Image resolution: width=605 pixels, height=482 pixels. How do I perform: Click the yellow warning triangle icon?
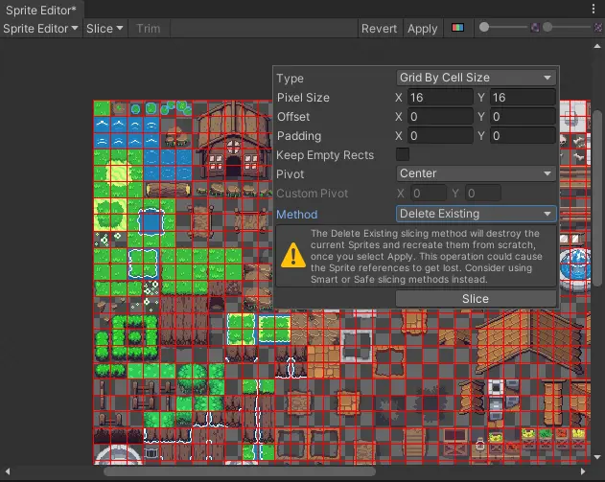point(293,255)
